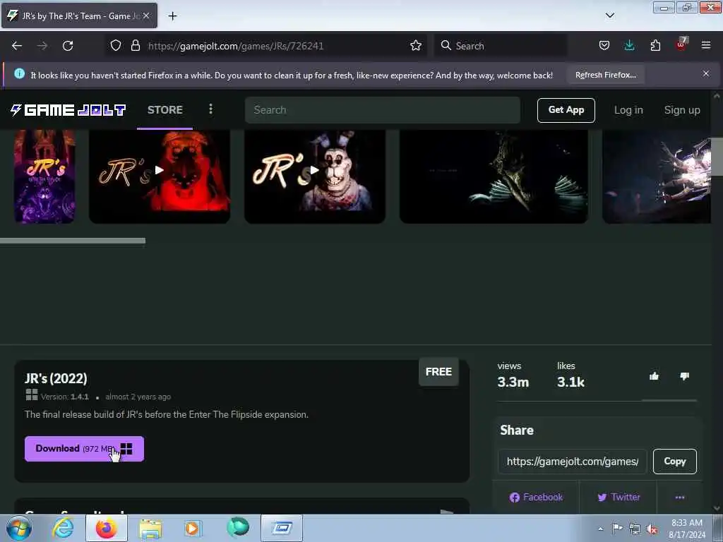Image resolution: width=723 pixels, height=542 pixels.
Task: Open the extensions puzzle icon
Action: pos(655,46)
